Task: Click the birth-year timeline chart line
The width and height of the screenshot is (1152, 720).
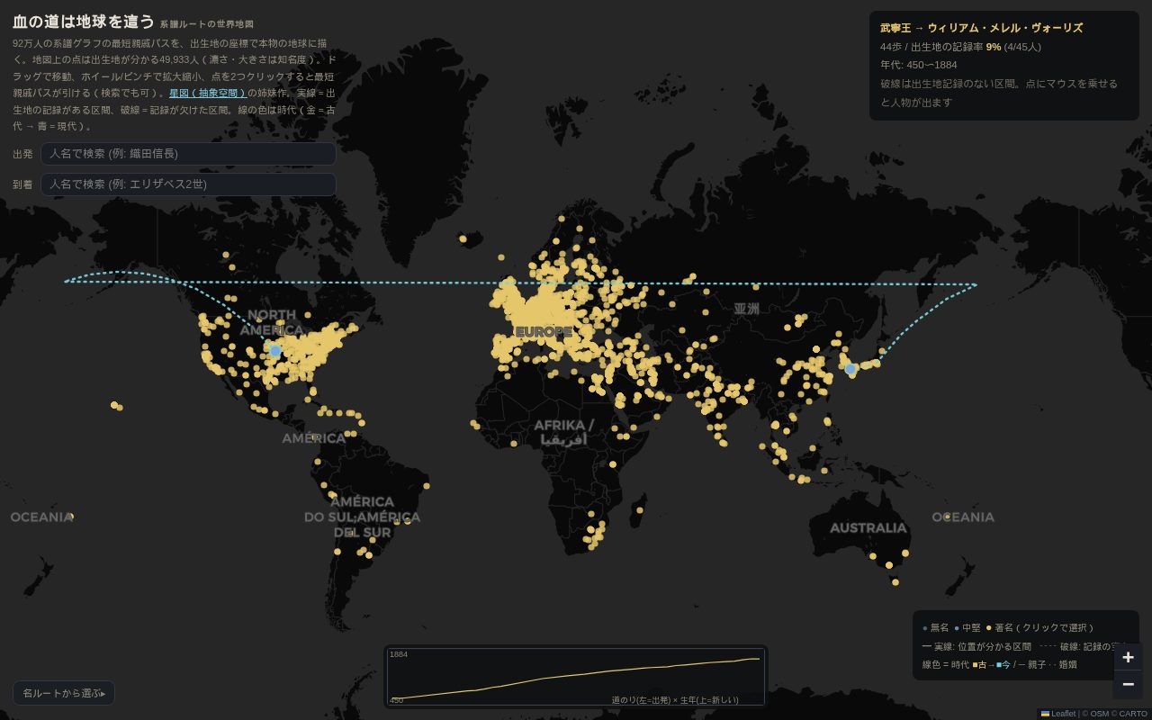Action: point(576,676)
